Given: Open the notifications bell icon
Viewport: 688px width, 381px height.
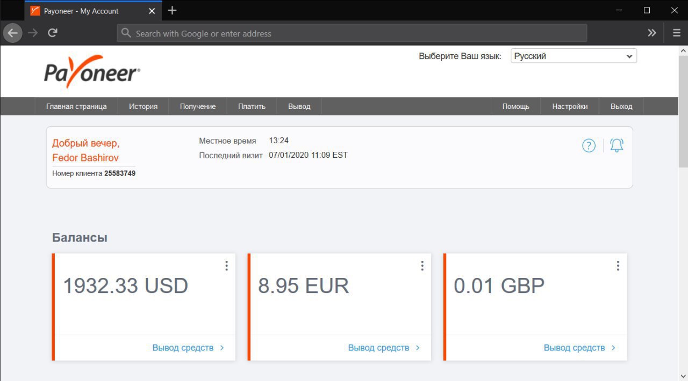Looking at the screenshot, I should tap(617, 145).
